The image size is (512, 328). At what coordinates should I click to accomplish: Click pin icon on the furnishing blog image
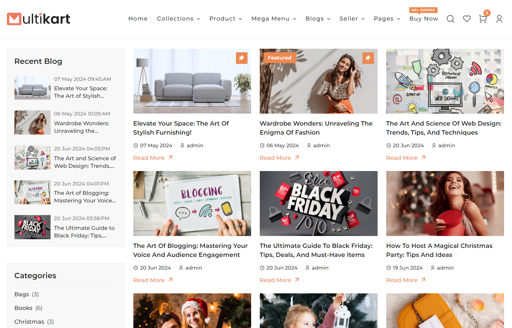pyautogui.click(x=241, y=58)
